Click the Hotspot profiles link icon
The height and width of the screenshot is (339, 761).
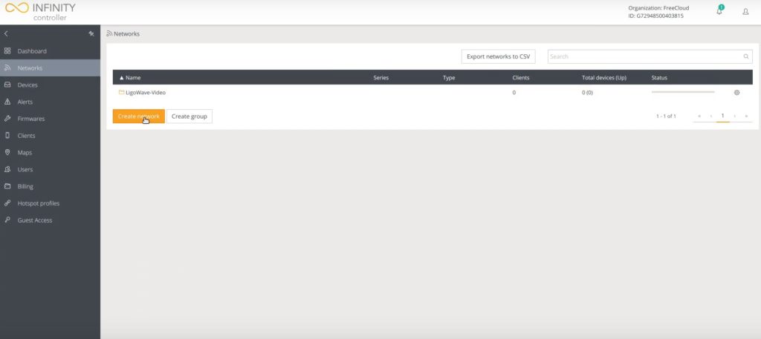(7, 203)
